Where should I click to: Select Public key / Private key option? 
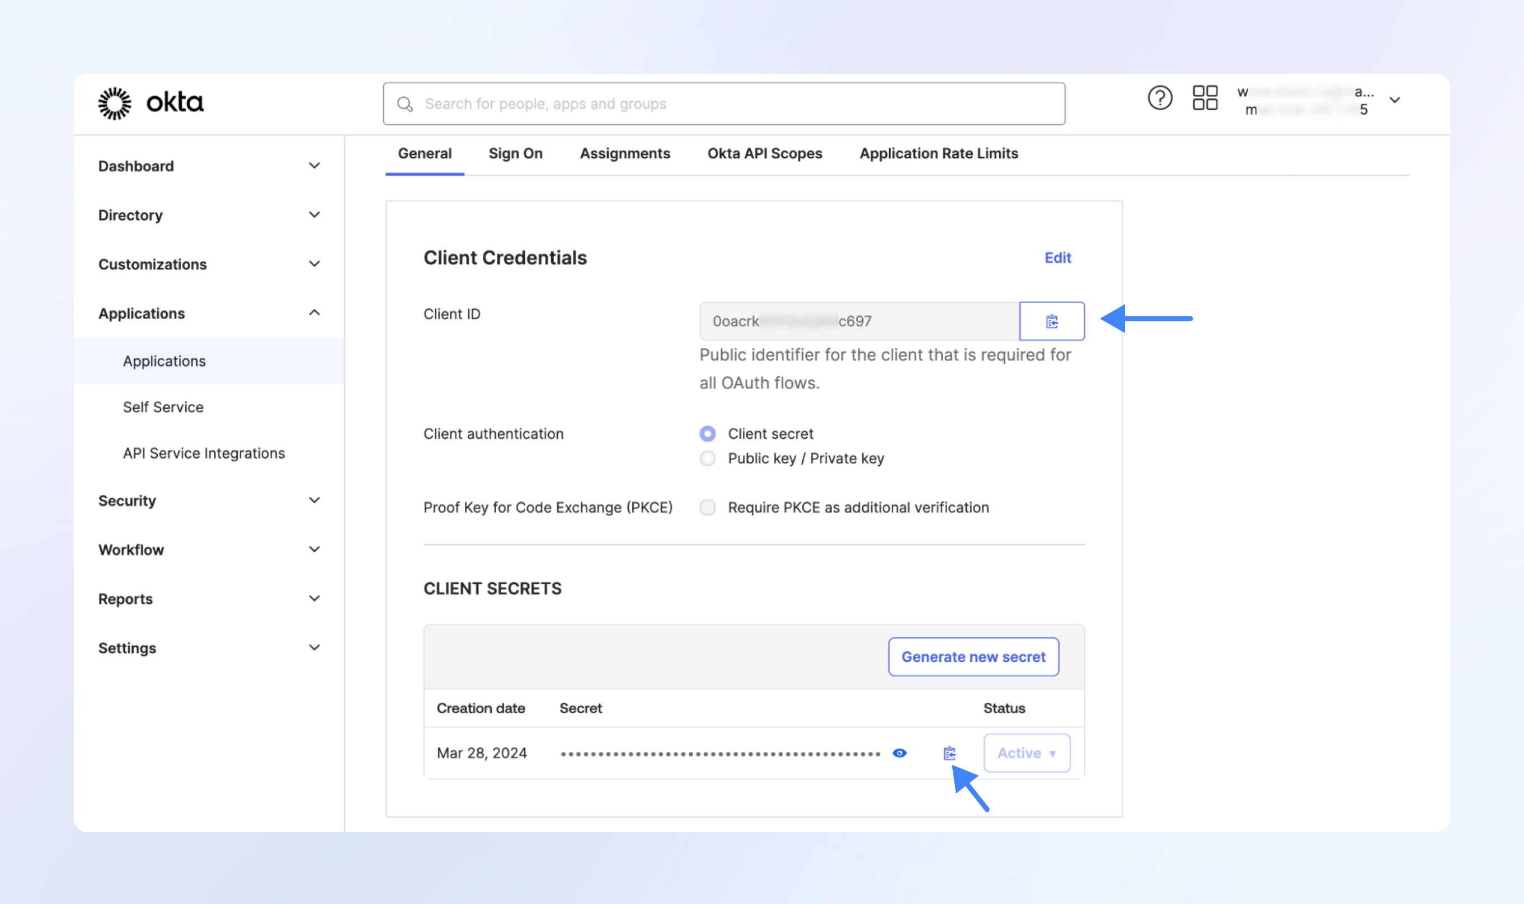click(x=707, y=458)
